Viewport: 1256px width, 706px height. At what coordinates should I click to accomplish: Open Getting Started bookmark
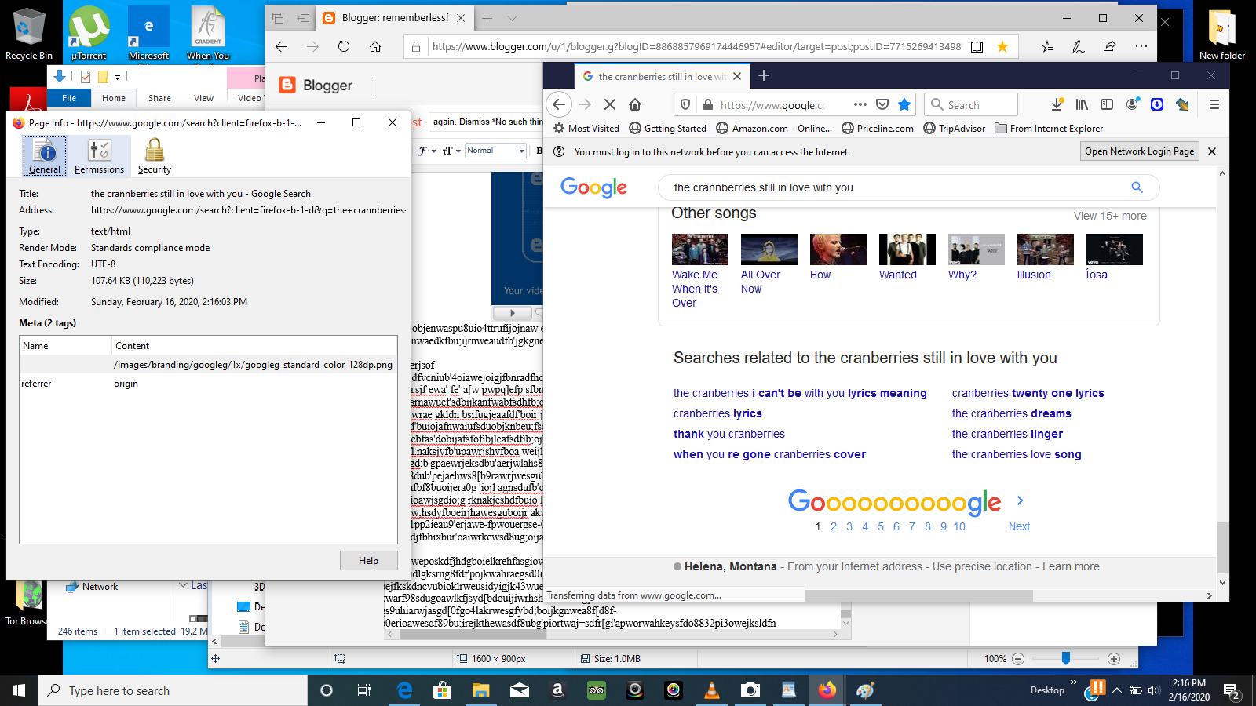click(x=667, y=128)
